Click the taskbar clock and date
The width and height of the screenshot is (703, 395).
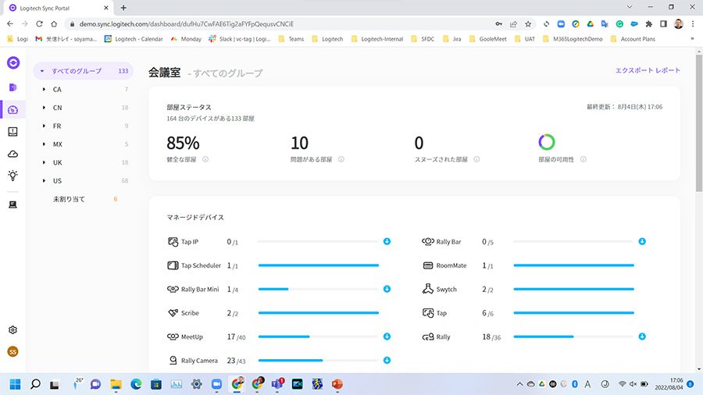point(669,384)
